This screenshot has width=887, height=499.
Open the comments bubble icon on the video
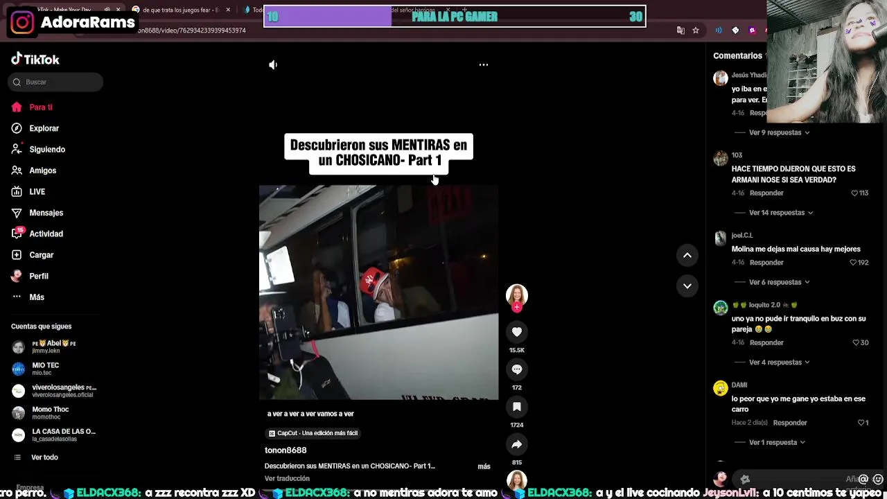(517, 369)
